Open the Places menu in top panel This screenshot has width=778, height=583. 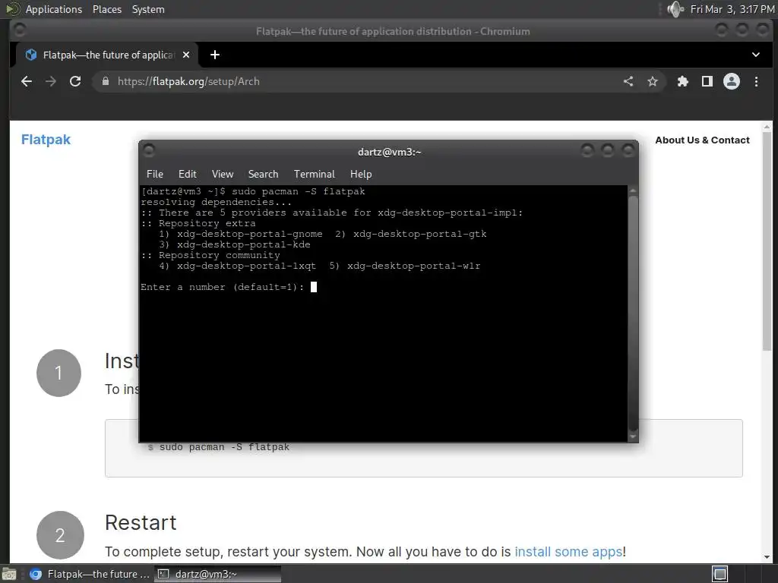tap(107, 9)
